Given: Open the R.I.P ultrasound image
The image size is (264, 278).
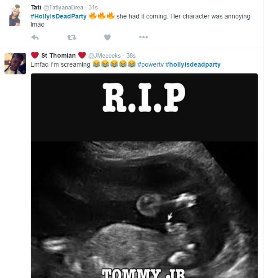Looking at the screenshot, I should pos(144,176).
